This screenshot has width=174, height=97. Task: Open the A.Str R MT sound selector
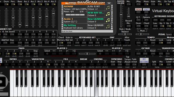pos(96,8)
